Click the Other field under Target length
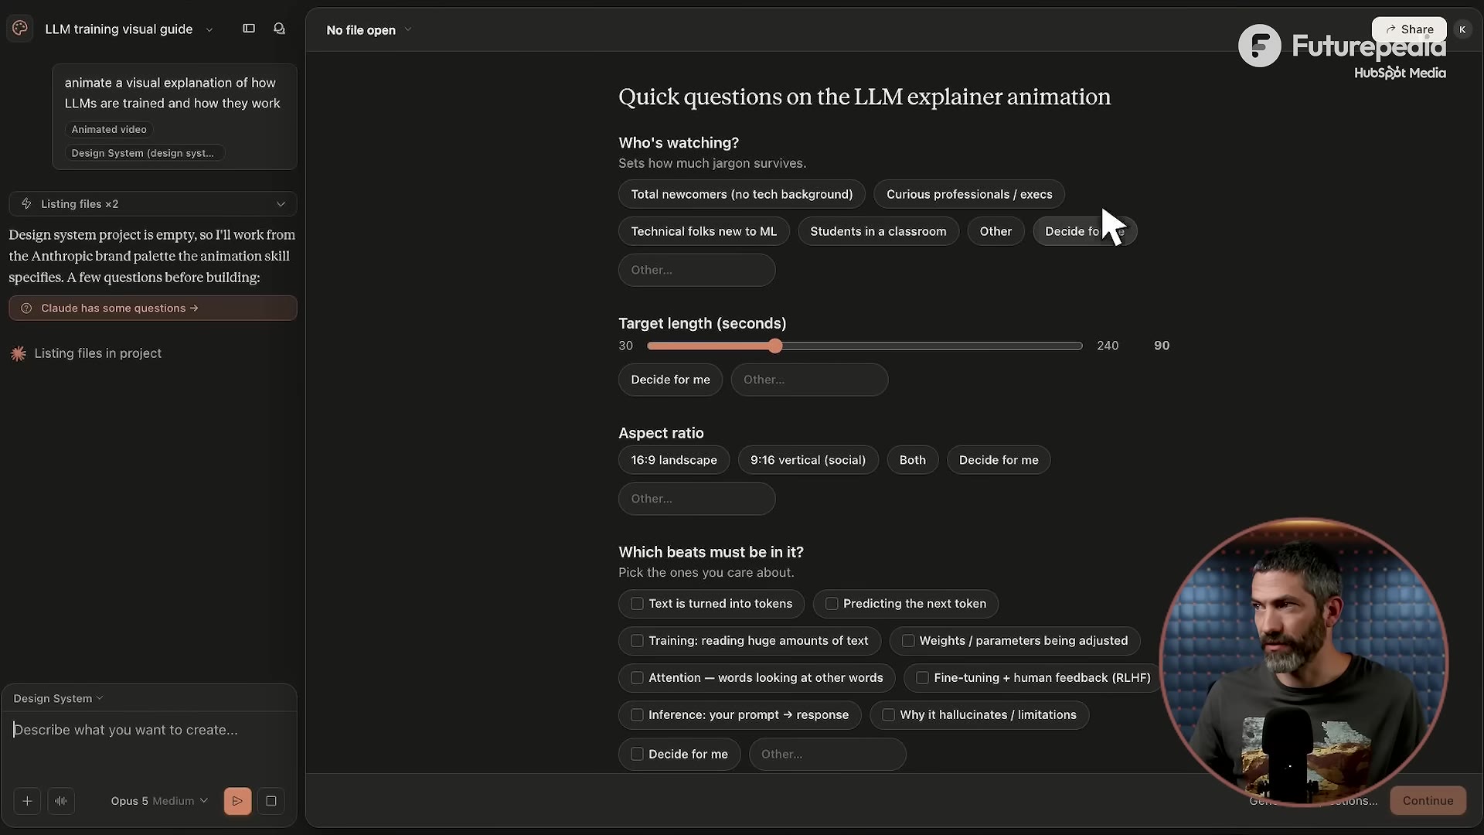 pos(809,380)
